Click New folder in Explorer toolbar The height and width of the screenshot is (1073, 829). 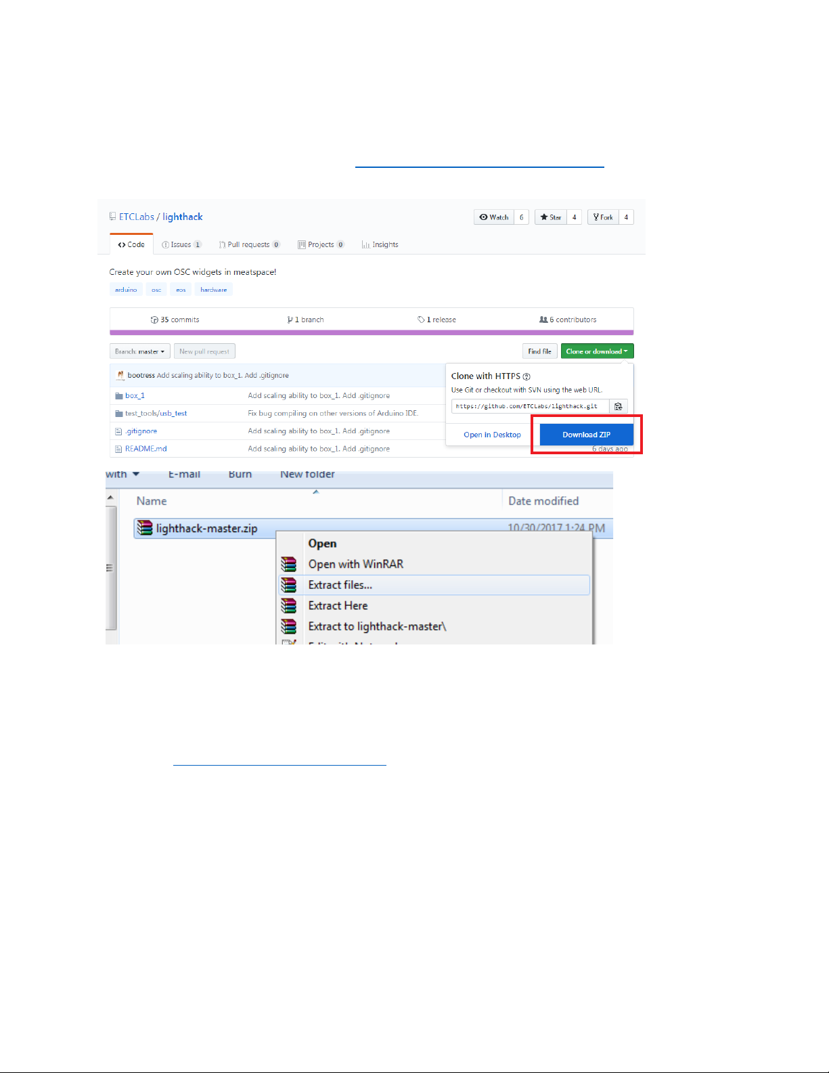[x=307, y=475]
